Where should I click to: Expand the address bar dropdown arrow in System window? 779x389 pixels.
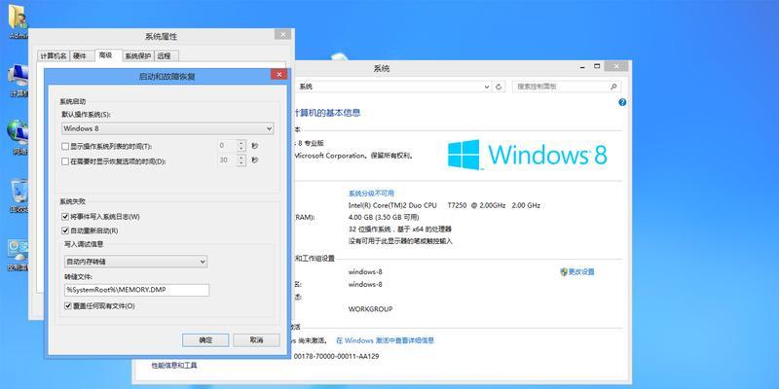[487, 87]
